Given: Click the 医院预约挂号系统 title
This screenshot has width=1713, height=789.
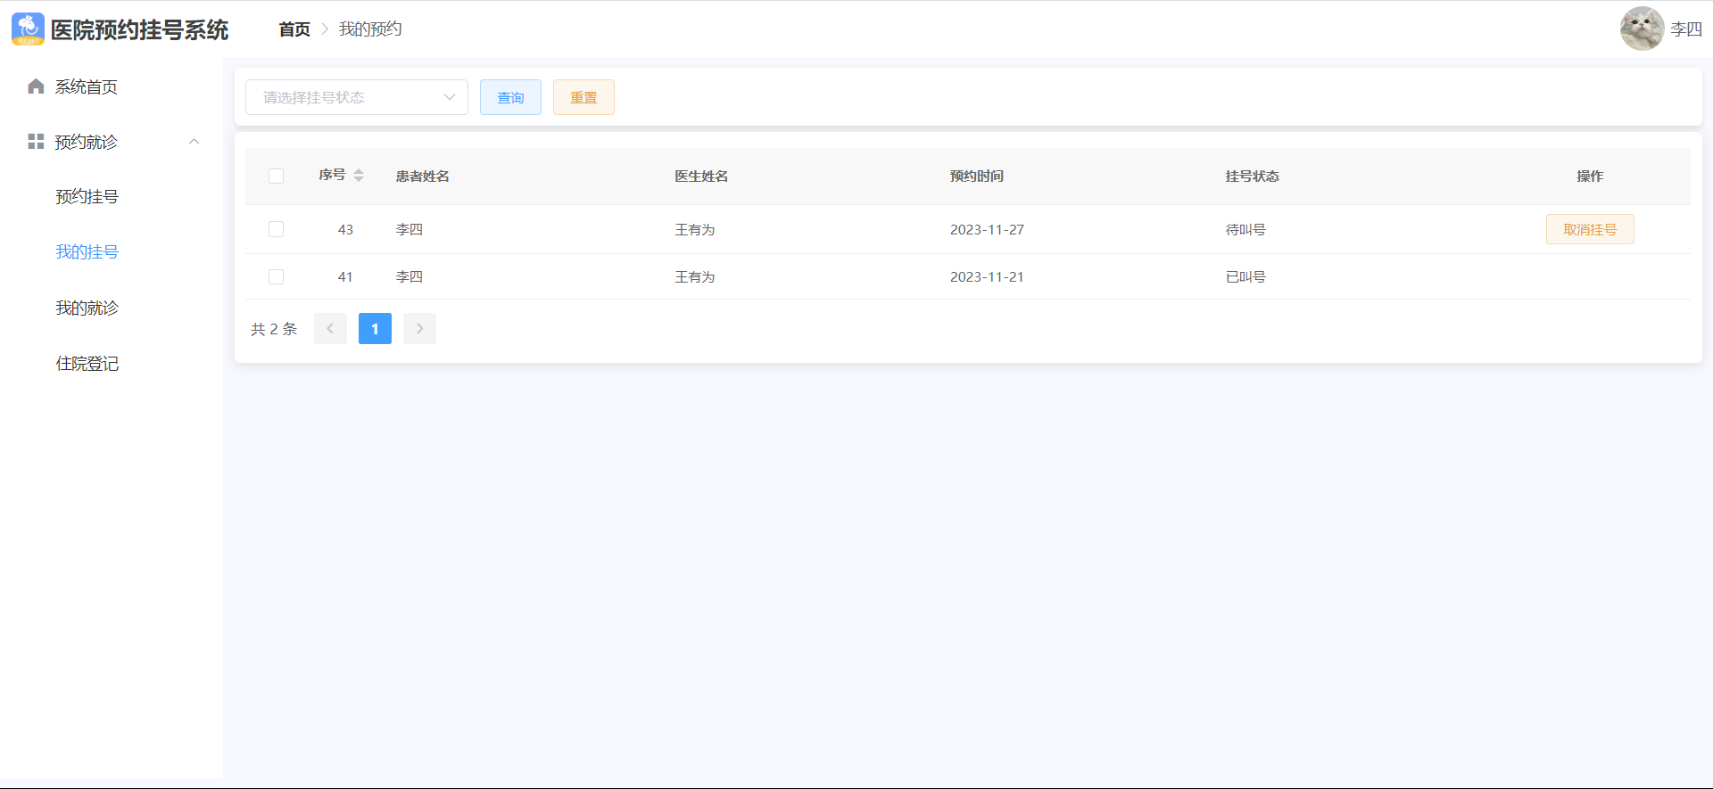Looking at the screenshot, I should pos(140,29).
